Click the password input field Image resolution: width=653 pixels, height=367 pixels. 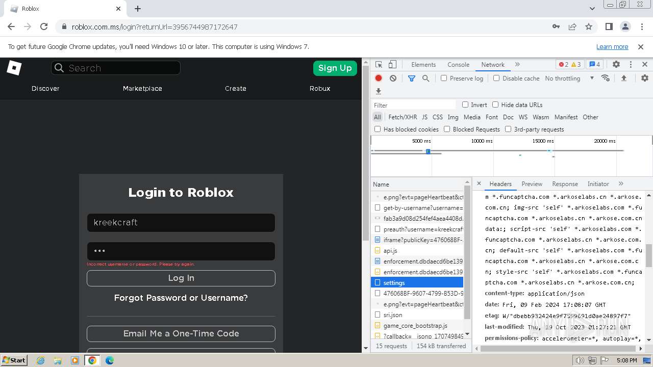pyautogui.click(x=181, y=251)
